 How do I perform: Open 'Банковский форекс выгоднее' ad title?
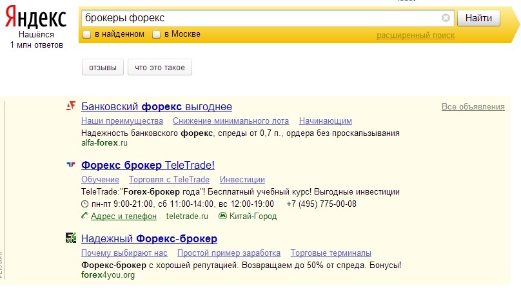pyautogui.click(x=157, y=106)
